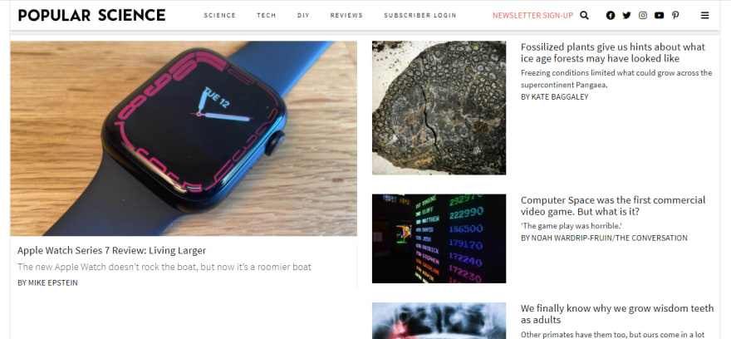Open the Apple Watch Series 7 Review headline
The height and width of the screenshot is (339, 731).
click(x=111, y=250)
